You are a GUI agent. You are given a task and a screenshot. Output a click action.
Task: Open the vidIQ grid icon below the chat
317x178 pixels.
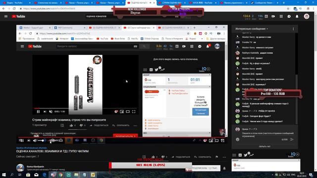[x=234, y=155]
